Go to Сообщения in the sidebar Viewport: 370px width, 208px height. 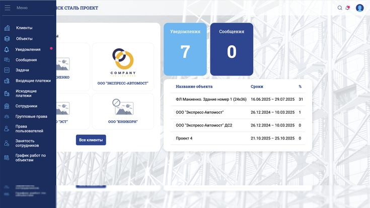(26, 60)
